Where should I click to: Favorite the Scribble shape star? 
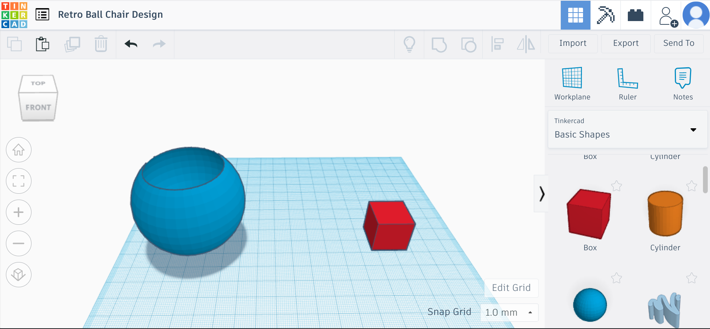[x=691, y=278]
